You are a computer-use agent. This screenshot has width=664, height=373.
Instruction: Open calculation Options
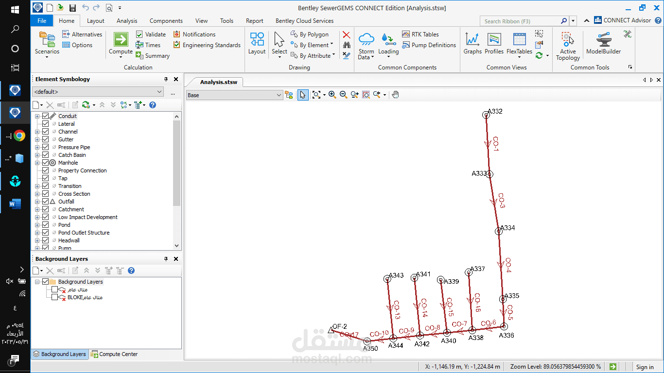(77, 45)
